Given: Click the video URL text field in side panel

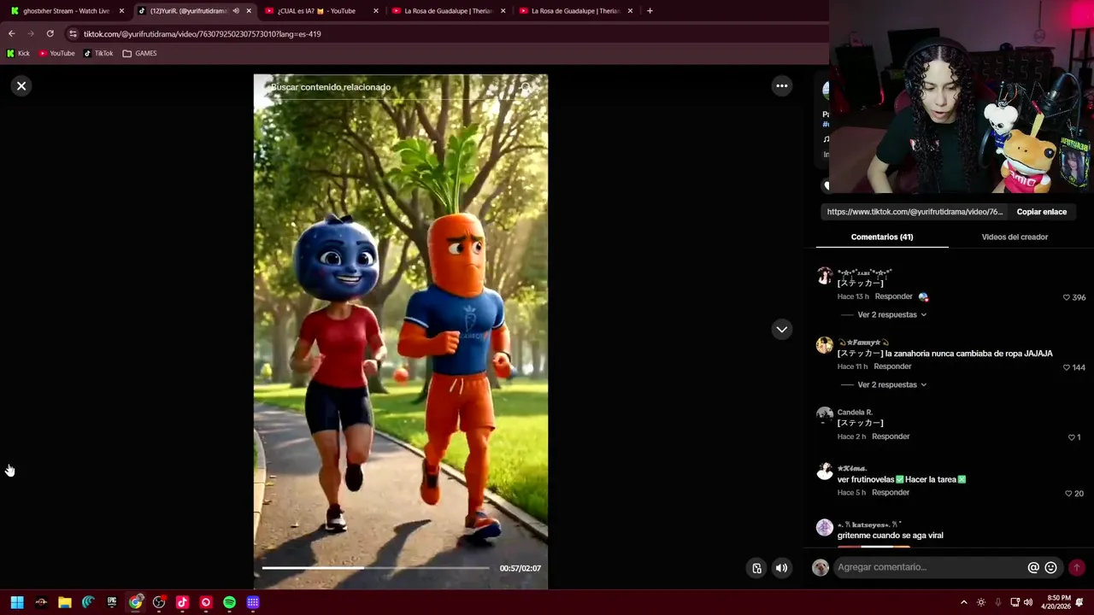Looking at the screenshot, I should click(x=915, y=212).
